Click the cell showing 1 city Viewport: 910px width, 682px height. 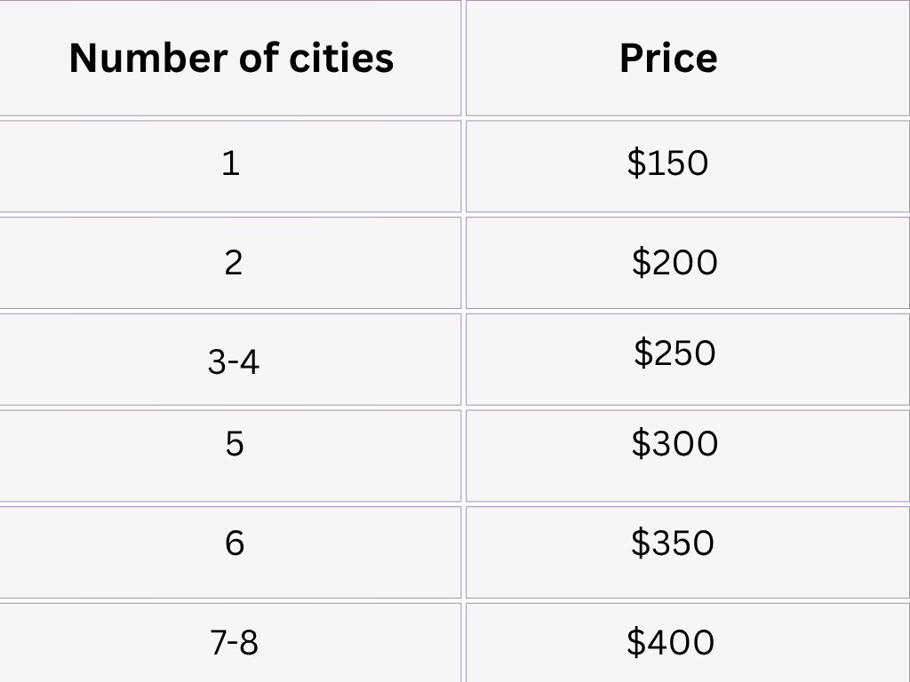(230, 163)
